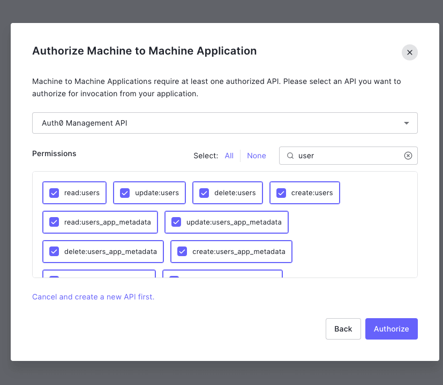Toggle delete:users_app_metadata checkbox
The image size is (443, 385).
click(x=54, y=251)
